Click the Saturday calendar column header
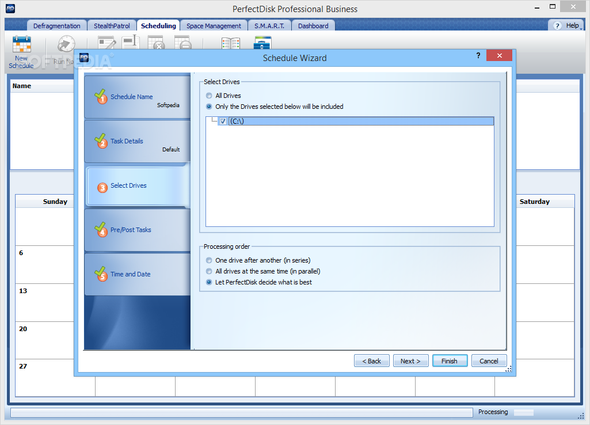Viewport: 590px width, 425px height. pyautogui.click(x=534, y=202)
